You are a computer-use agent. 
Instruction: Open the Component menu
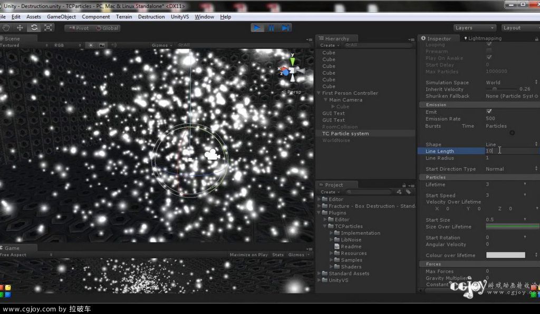pyautogui.click(x=96, y=16)
